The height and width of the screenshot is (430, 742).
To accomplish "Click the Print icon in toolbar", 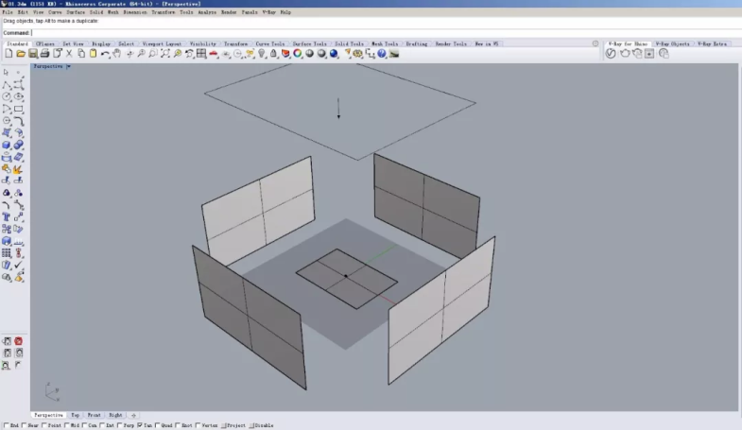I will click(43, 54).
